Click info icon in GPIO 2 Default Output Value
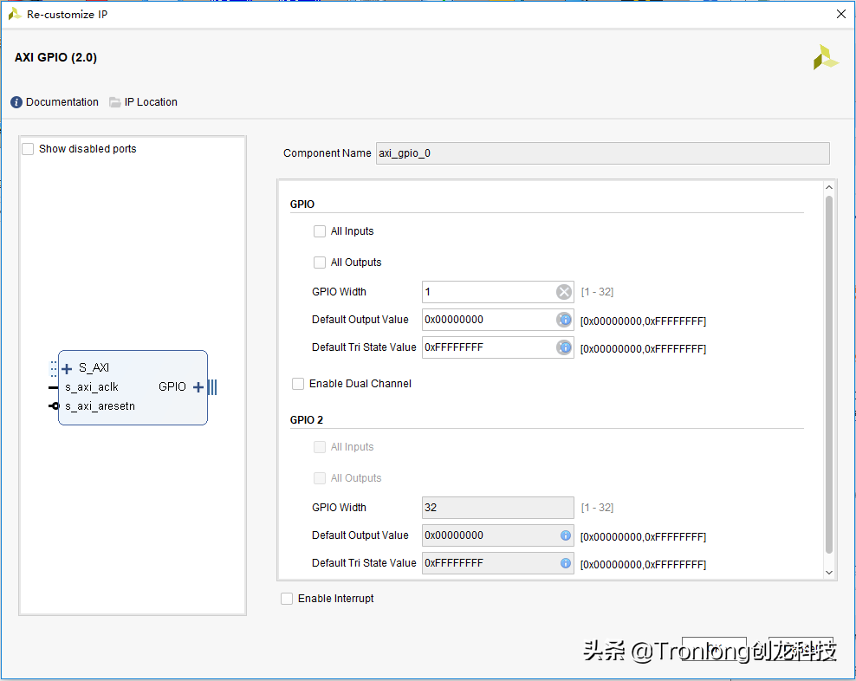This screenshot has height=681, width=856. (566, 535)
